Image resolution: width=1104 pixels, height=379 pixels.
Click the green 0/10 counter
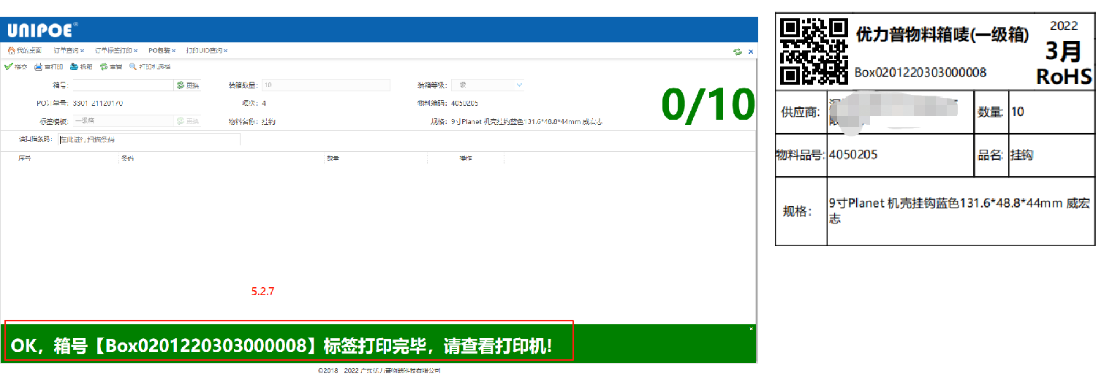pos(707,105)
